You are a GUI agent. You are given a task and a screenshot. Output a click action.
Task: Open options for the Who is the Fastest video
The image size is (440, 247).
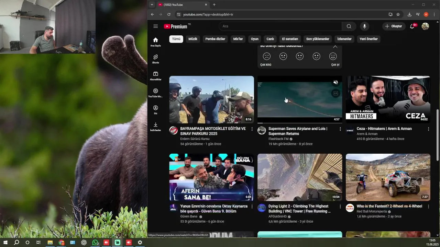tap(428, 207)
